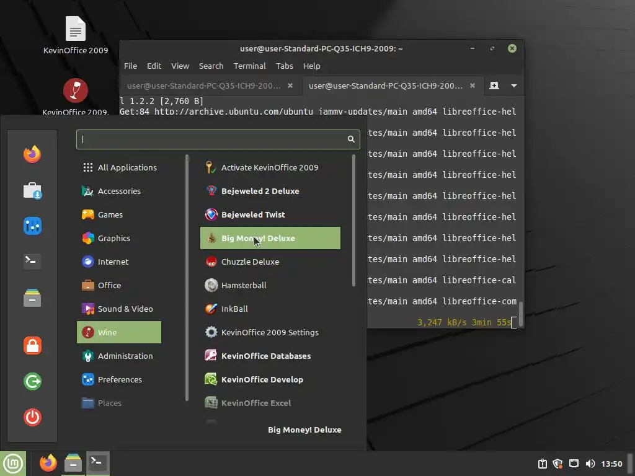The image size is (635, 476).
Task: Click the red Shut Down icon
Action: tap(32, 417)
